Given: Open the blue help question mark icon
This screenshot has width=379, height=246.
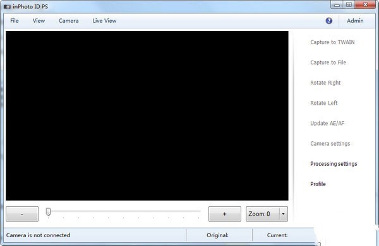Looking at the screenshot, I should coord(328,21).
